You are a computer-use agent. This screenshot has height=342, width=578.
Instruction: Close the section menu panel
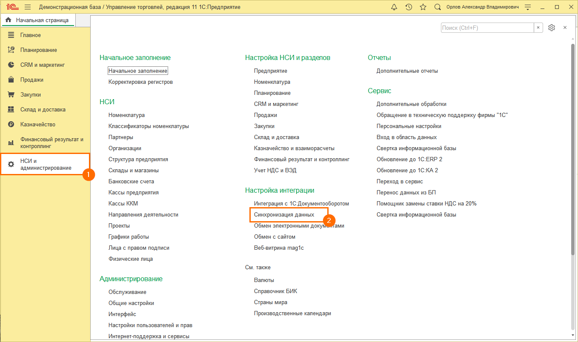pyautogui.click(x=565, y=28)
